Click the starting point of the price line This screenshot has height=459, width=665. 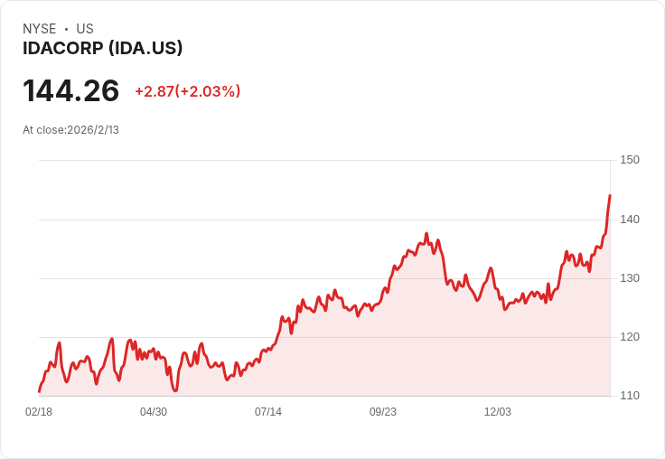tap(39, 391)
